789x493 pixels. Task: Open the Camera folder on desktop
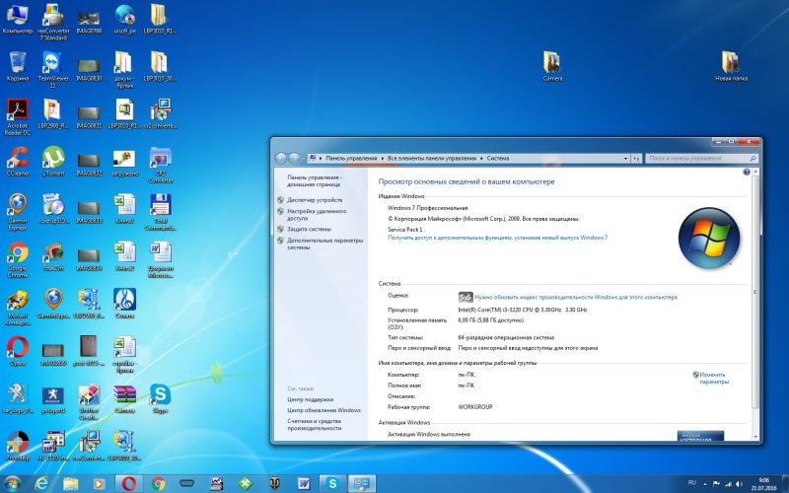552,63
